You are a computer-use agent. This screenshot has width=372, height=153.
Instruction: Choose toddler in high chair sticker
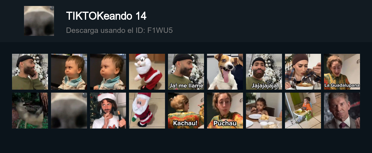point(303,111)
